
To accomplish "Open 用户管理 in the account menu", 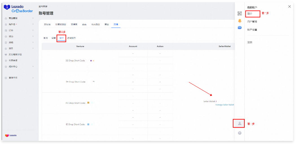I will 252,22.
